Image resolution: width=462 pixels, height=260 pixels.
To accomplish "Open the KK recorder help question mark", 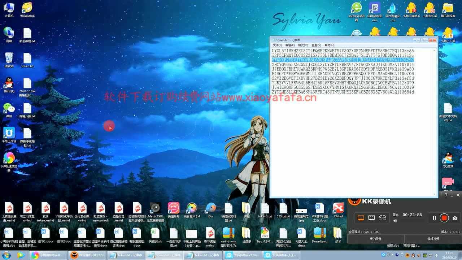I will click(x=446, y=195).
